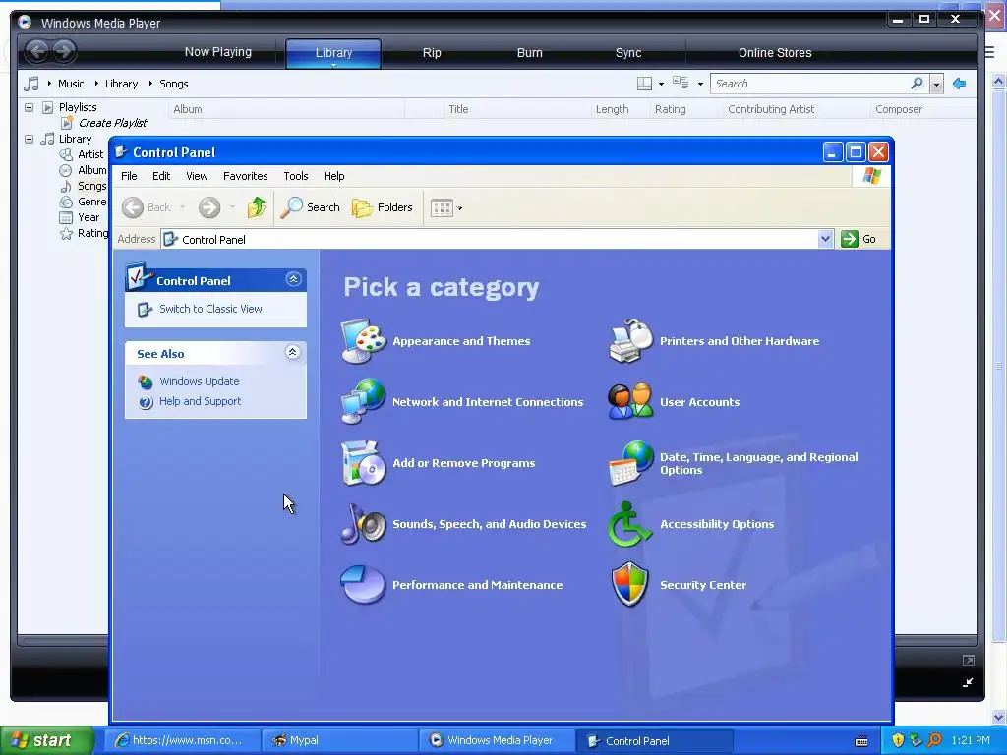Click the Views icon in Control Panel toolbar
The image size is (1007, 755).
coord(442,208)
